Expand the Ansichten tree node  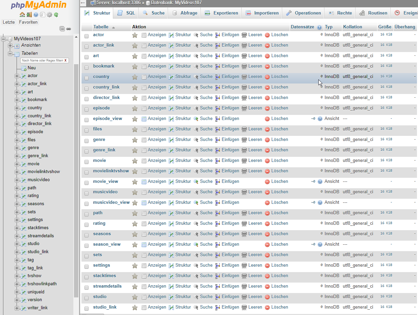[10, 46]
